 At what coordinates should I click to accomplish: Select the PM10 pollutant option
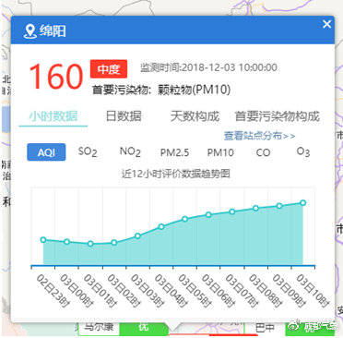tap(220, 152)
